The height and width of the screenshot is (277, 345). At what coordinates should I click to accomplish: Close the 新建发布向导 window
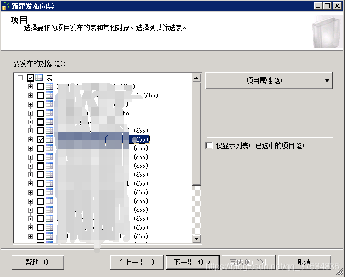tap(337, 6)
